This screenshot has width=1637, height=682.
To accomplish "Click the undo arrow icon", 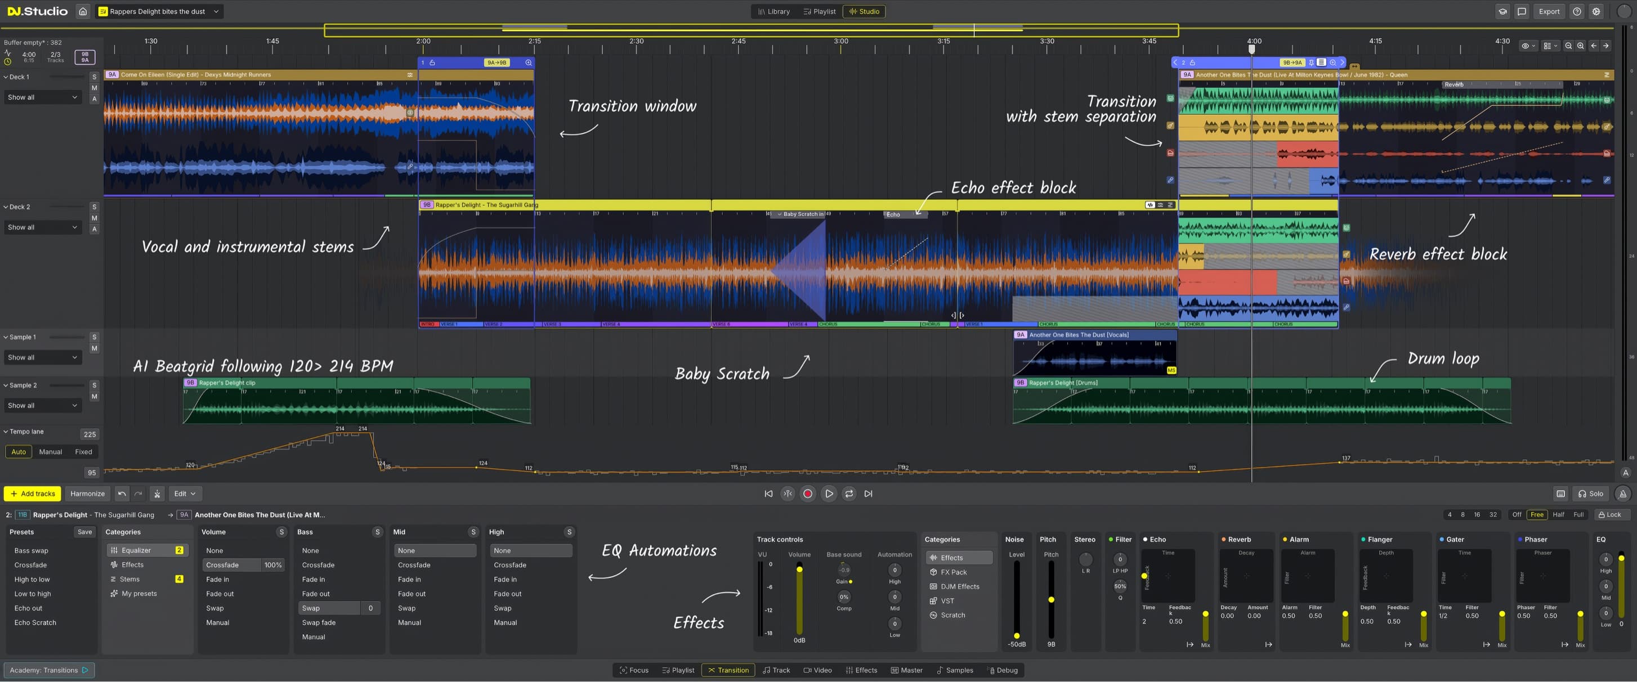I will (x=122, y=493).
